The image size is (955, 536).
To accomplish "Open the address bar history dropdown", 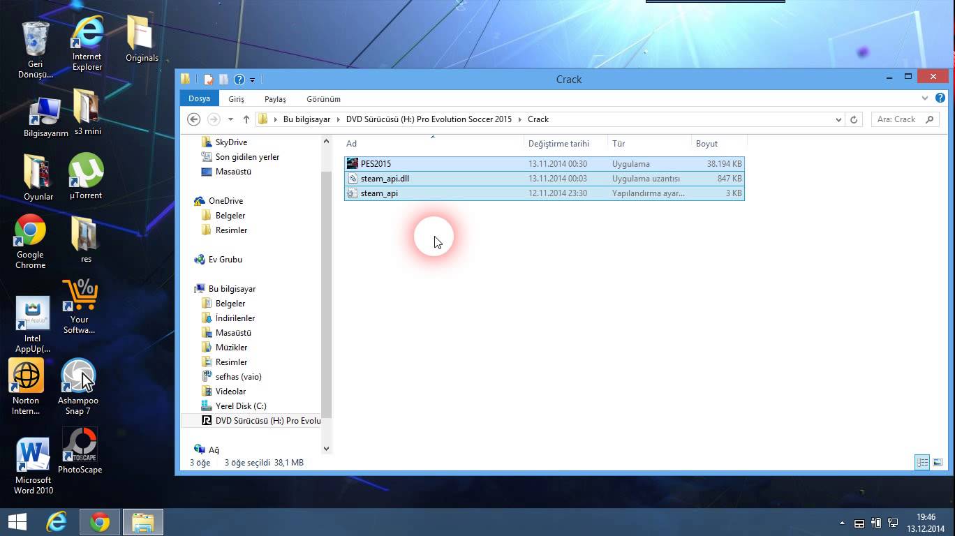I will pyautogui.click(x=838, y=119).
